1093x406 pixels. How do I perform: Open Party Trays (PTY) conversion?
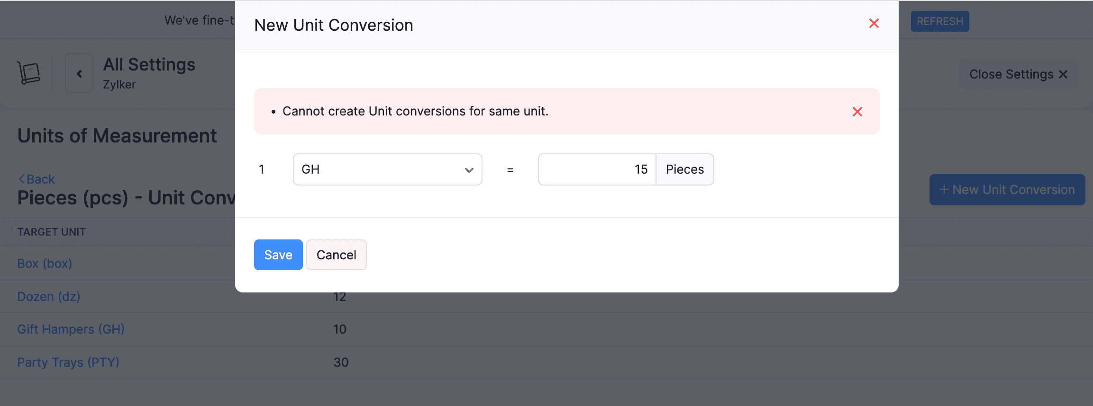68,362
